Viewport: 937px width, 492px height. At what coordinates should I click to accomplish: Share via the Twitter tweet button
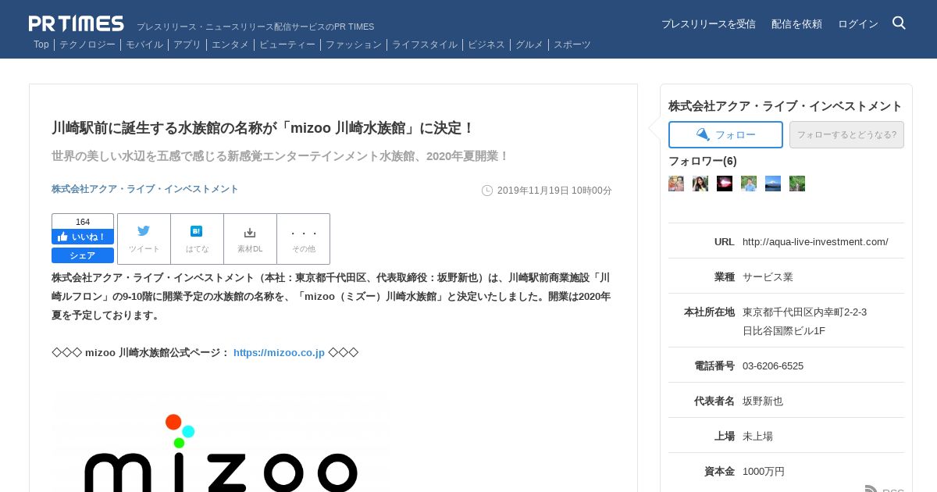click(144, 239)
